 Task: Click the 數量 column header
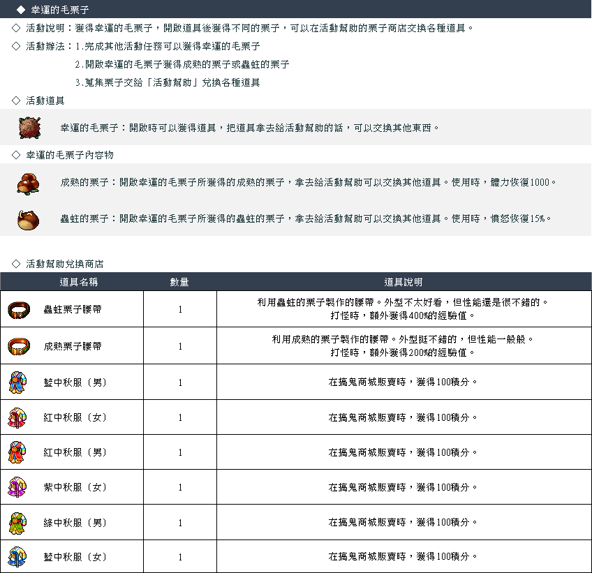pyautogui.click(x=179, y=282)
